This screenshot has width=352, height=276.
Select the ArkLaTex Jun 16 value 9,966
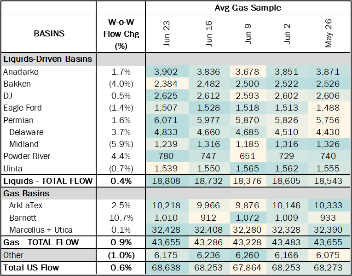click(x=208, y=206)
